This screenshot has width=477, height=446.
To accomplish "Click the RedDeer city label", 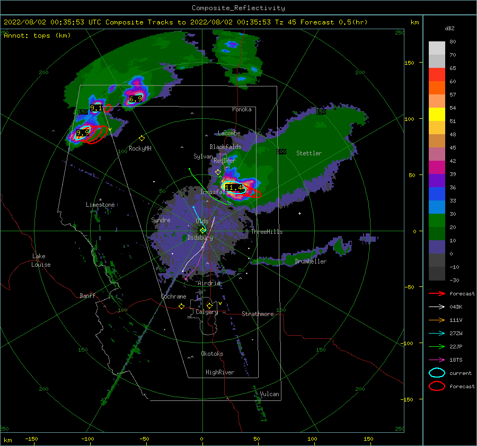I will coord(225,161).
